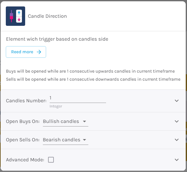The image size is (187, 172).
Task: Click the Open Buys On label
Action: tap(23, 122)
